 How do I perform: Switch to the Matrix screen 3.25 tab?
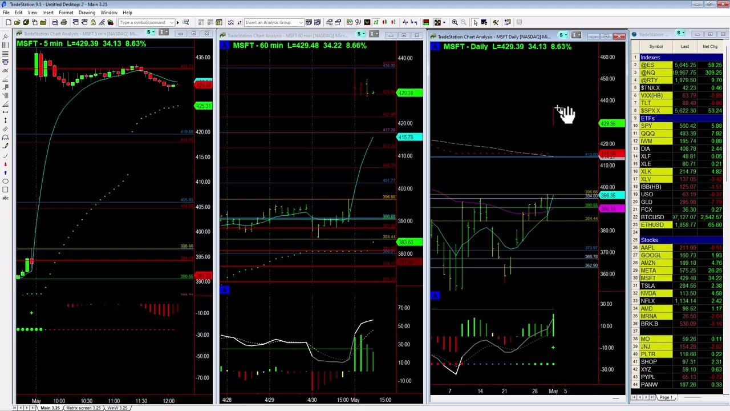(x=83, y=408)
